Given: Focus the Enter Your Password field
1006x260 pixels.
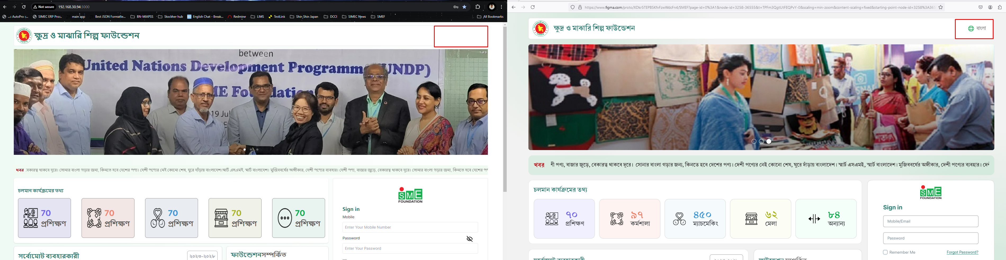Looking at the screenshot, I should 410,248.
